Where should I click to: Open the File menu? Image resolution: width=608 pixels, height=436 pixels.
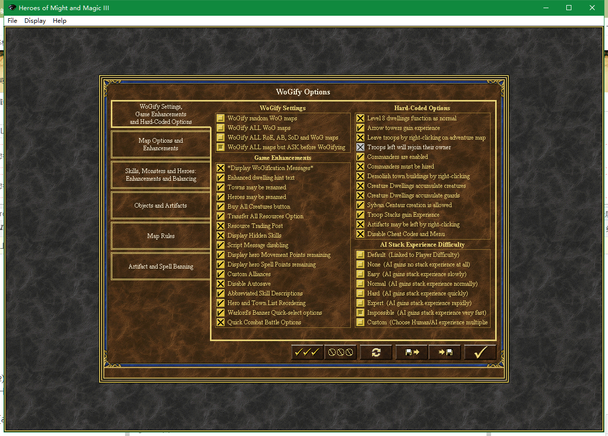12,20
